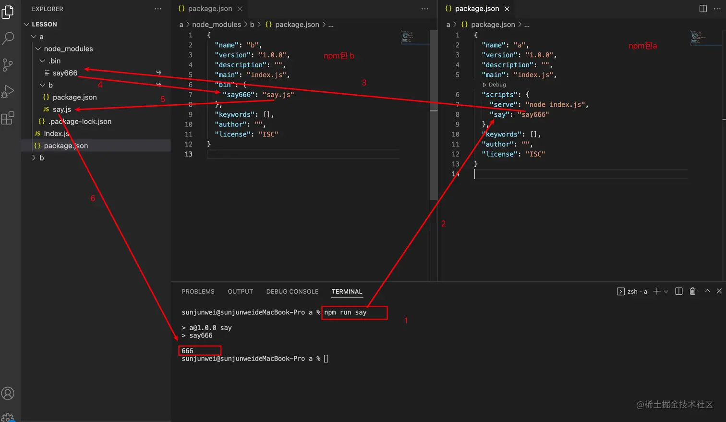Screen dimensions: 726x422
Task: Close the right package.json tab
Action: click(x=507, y=9)
